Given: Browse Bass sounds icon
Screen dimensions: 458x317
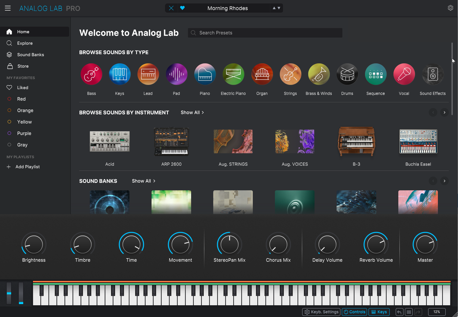Looking at the screenshot, I should click(91, 74).
